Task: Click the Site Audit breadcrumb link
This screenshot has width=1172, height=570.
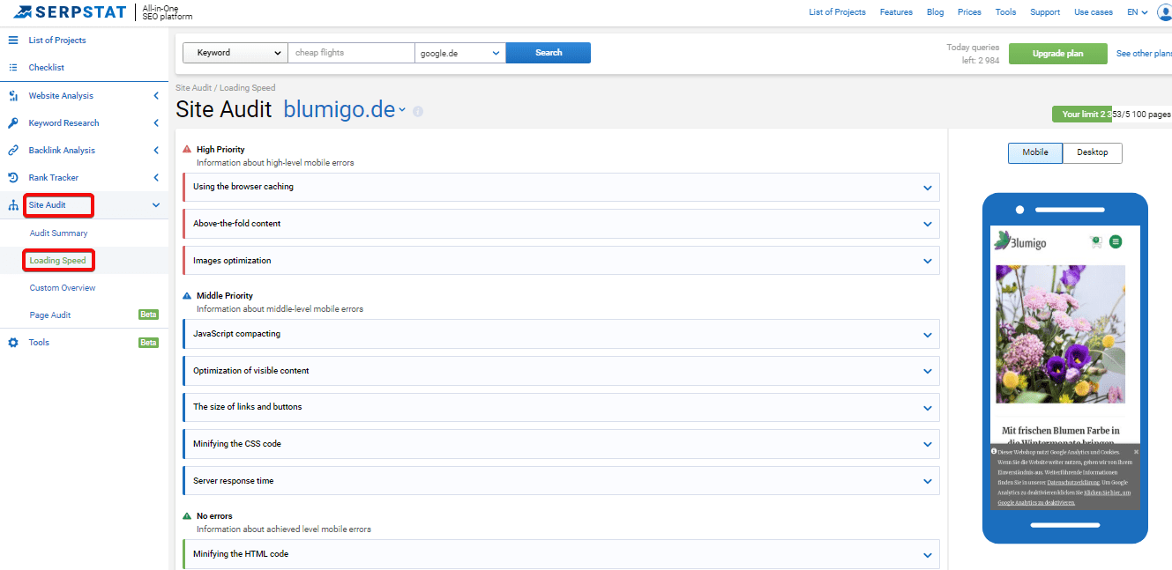Action: pyautogui.click(x=194, y=88)
